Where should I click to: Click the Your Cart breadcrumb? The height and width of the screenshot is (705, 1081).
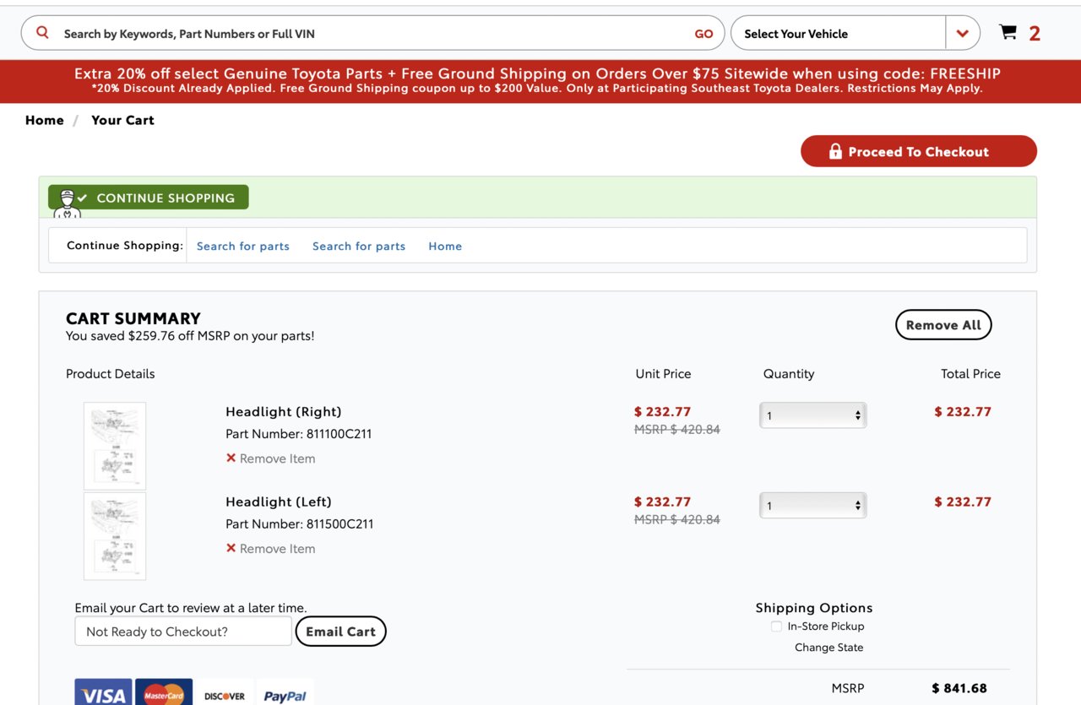[122, 120]
